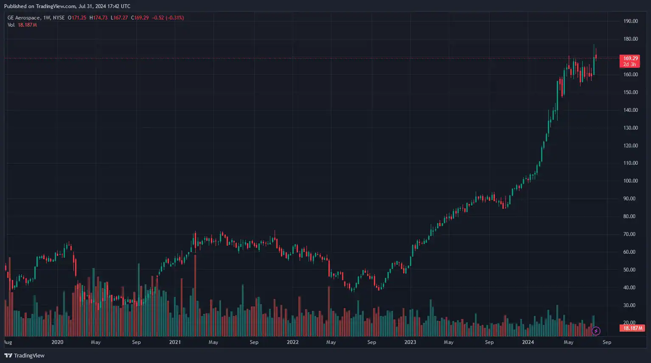Click the 2023 label on time axis

(410, 342)
